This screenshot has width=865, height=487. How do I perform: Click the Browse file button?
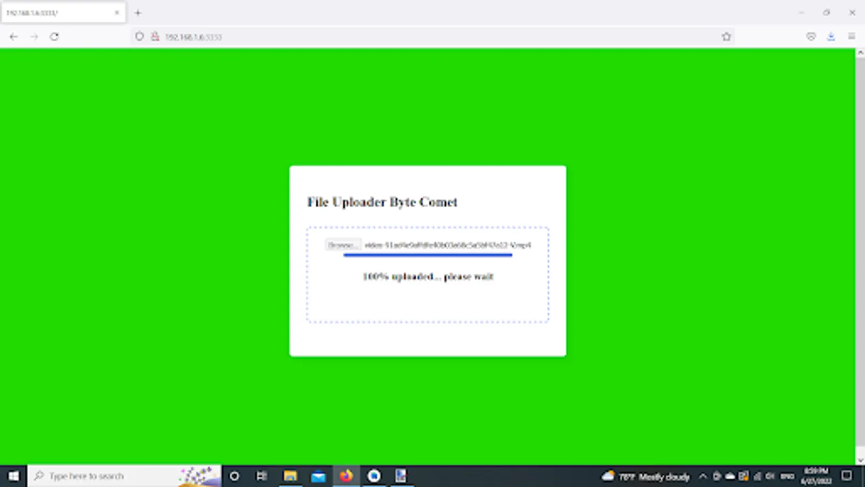click(x=343, y=245)
